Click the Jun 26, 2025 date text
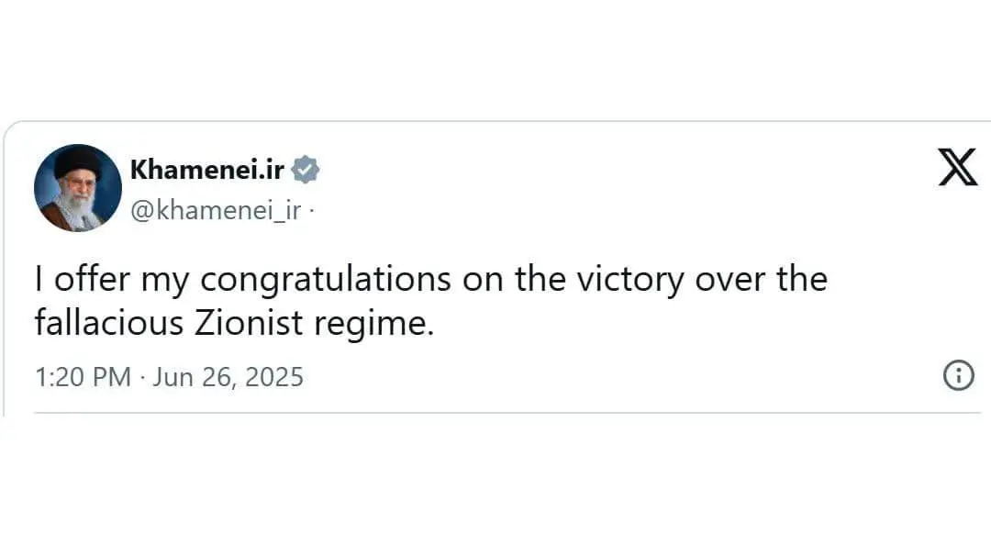 [x=228, y=377]
